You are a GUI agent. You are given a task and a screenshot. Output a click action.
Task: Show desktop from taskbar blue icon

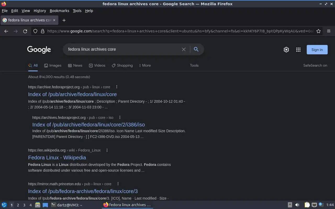45,205
